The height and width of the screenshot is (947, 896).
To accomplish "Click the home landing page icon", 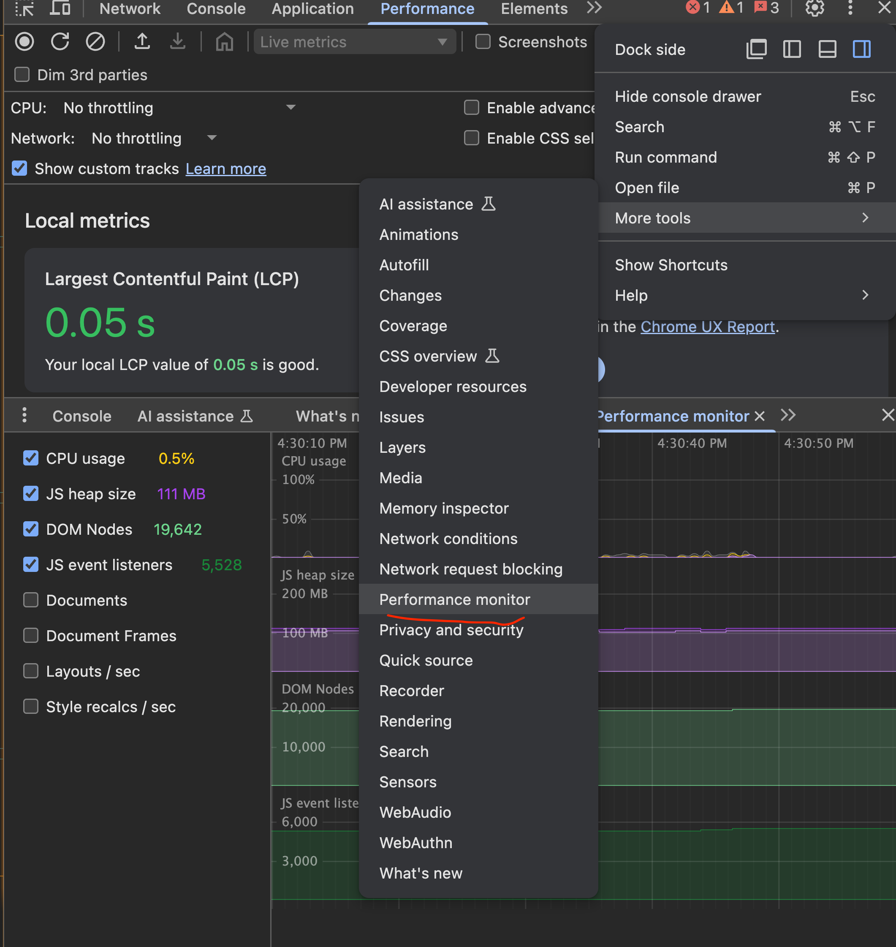I will pos(225,41).
